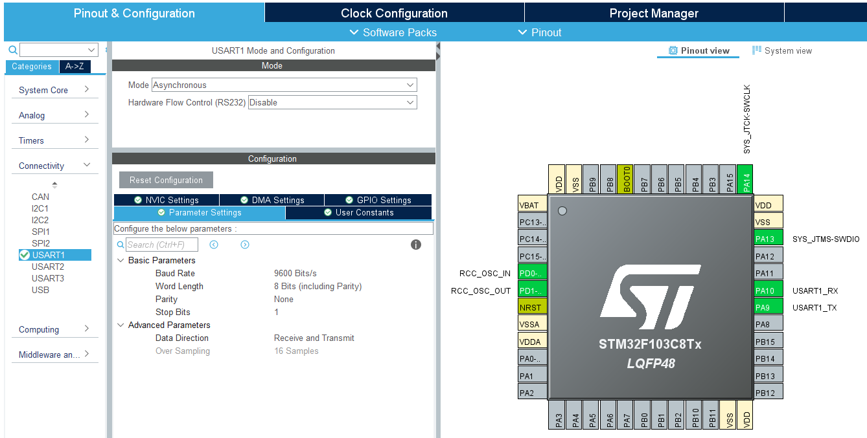
Task: Open the Software Packs menu
Action: [x=393, y=32]
